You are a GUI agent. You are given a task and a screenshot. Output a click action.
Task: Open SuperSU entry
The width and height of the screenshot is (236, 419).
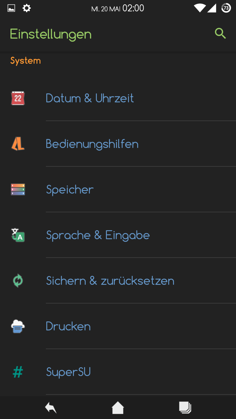click(68, 372)
